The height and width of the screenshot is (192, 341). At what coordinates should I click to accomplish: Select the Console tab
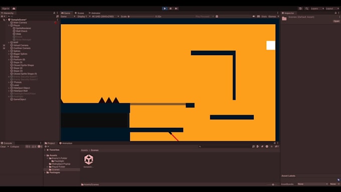tap(7, 143)
